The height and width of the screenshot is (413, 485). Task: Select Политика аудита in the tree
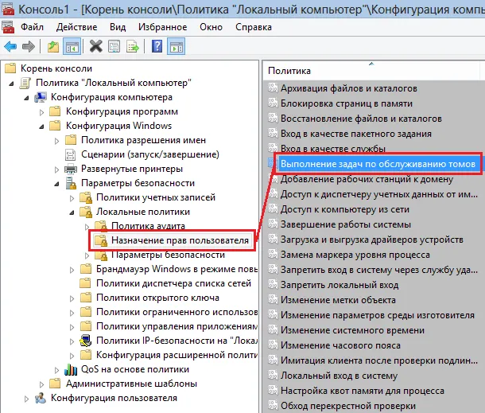(x=148, y=226)
